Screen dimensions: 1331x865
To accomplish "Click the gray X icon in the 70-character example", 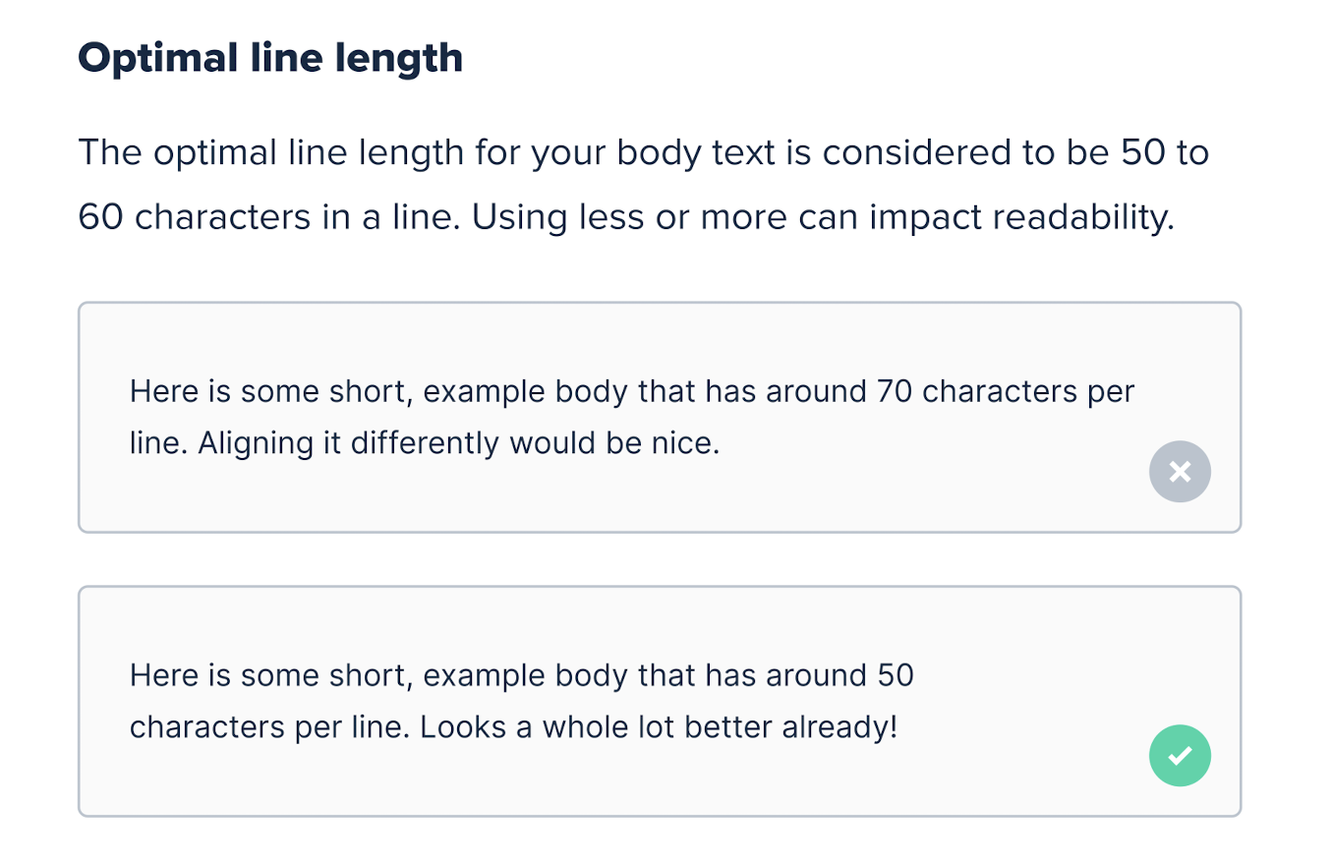I will [1180, 472].
